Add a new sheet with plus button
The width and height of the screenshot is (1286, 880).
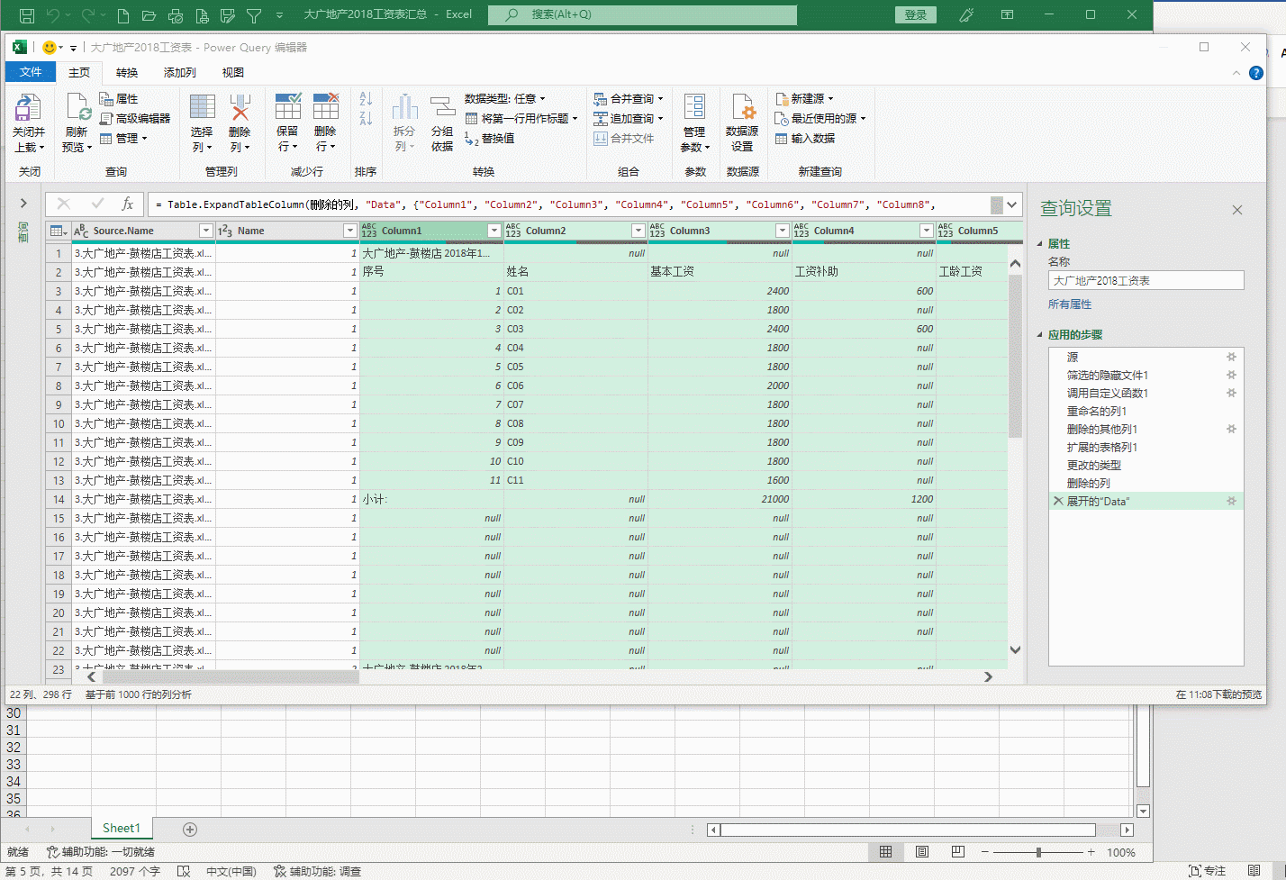pos(190,829)
